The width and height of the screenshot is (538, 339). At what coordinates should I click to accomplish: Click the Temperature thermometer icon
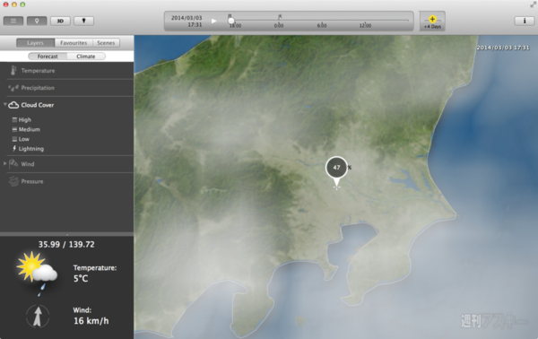(x=13, y=70)
